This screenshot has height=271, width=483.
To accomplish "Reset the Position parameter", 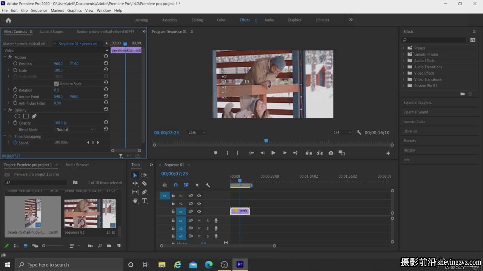I will tap(106, 63).
